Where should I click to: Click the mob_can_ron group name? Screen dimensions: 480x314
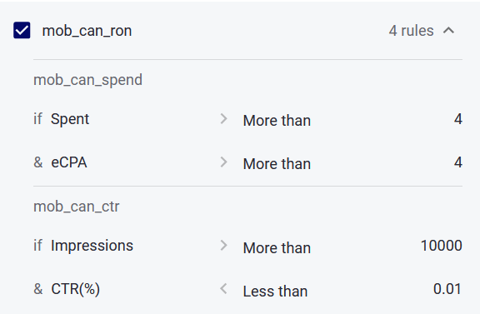coord(87,31)
